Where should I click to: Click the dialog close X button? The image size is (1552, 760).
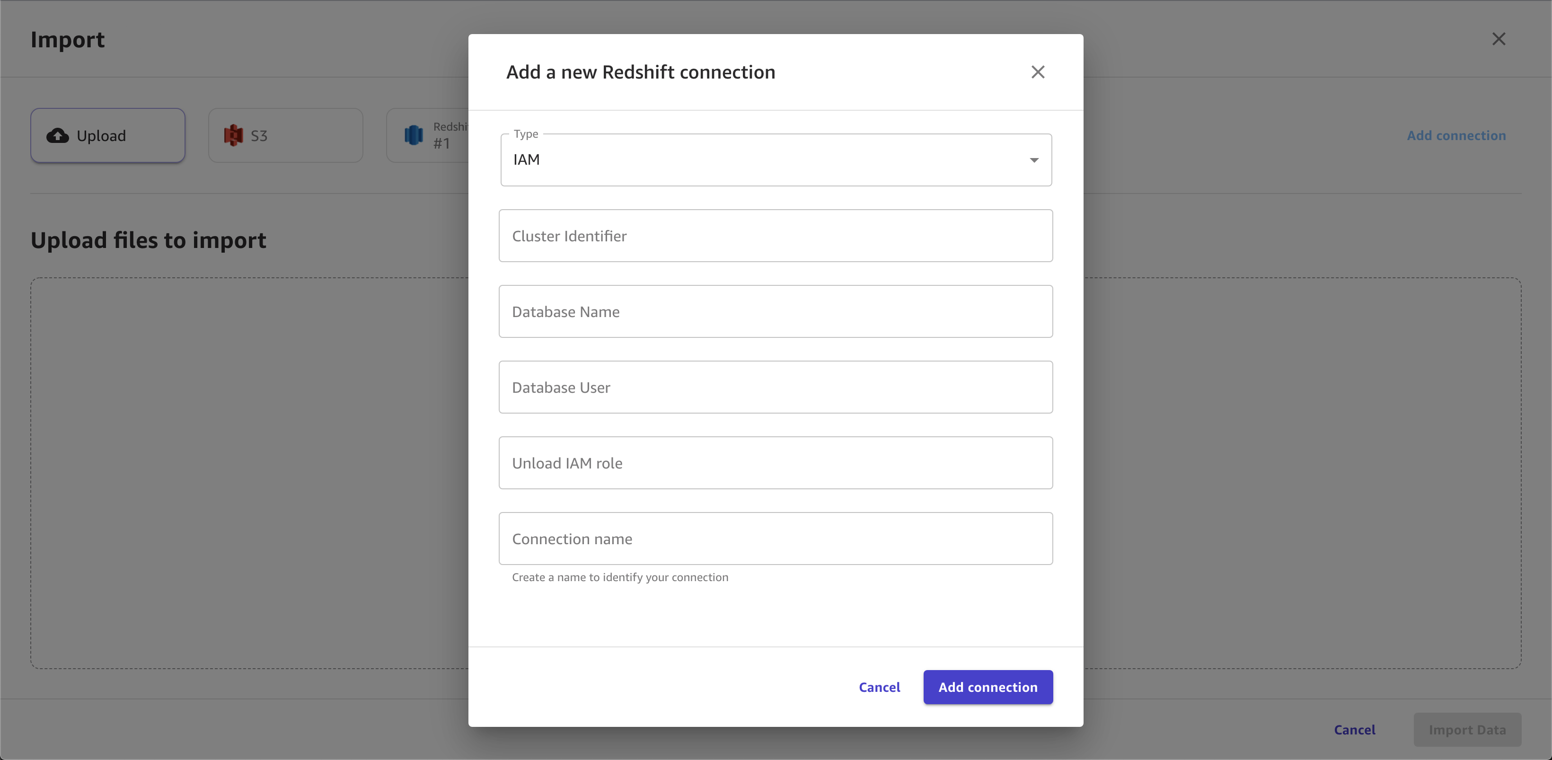1037,71
